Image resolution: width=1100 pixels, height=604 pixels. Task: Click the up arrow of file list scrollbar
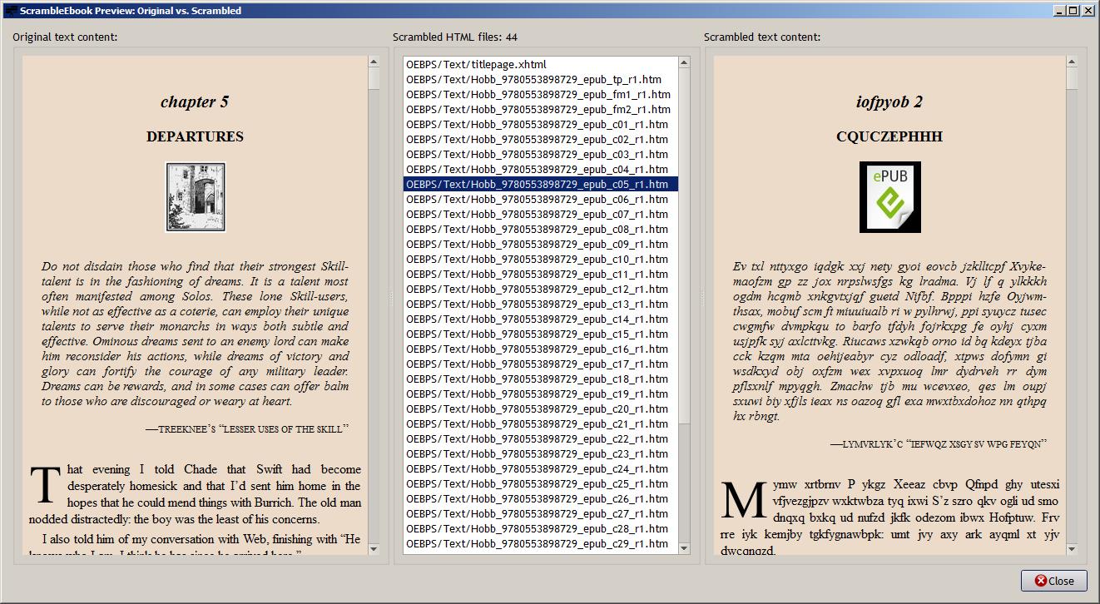685,62
